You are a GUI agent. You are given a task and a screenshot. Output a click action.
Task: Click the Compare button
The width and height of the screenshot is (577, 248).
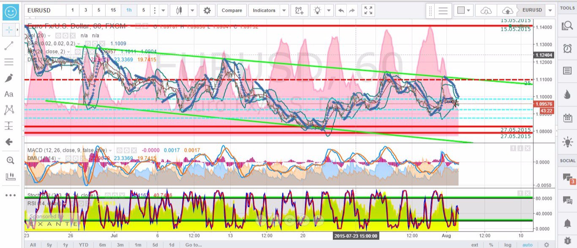232,10
